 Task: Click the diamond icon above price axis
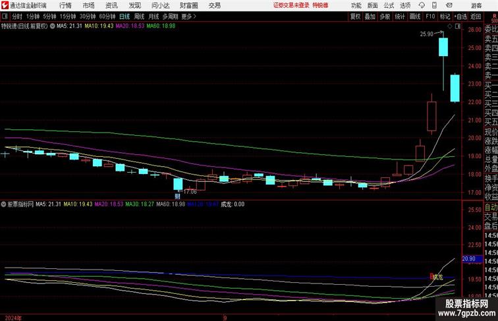coord(450,27)
